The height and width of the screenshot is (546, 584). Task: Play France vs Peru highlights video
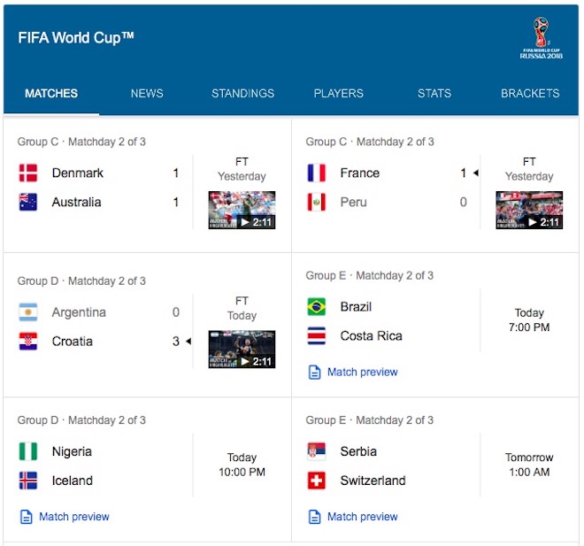pos(529,210)
